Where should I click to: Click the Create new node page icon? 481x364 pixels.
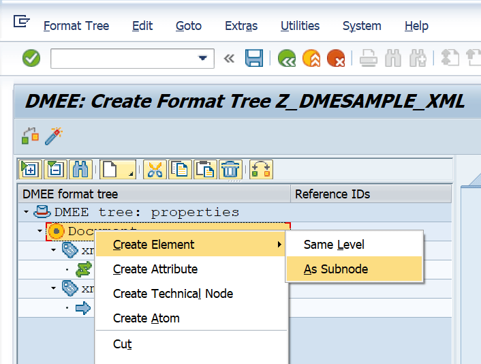[x=118, y=169]
